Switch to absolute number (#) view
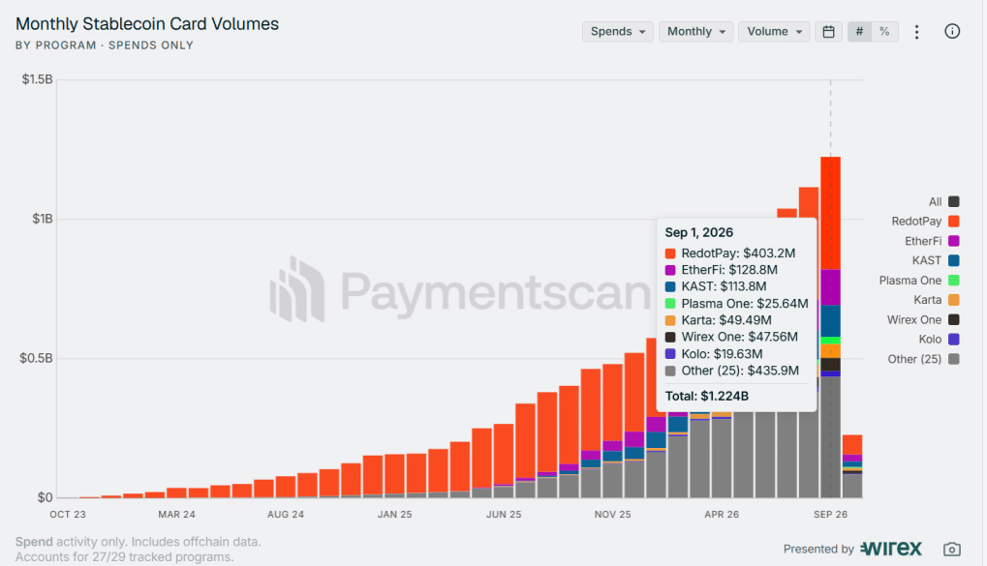987x566 pixels. click(x=859, y=31)
